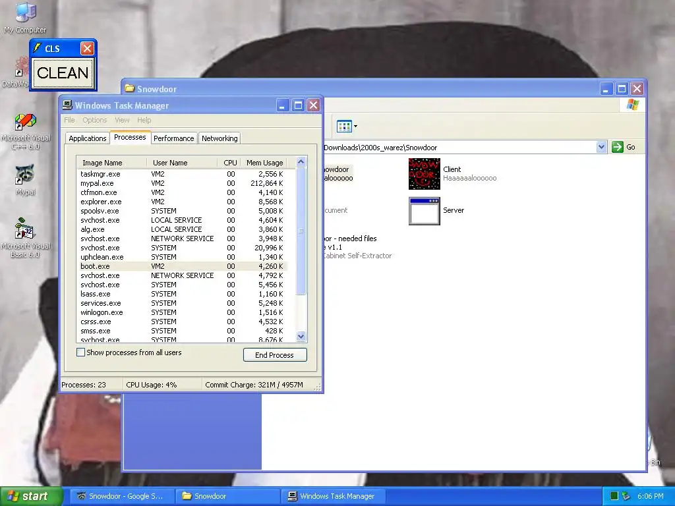Select the taskmgr.exe process row
Screen dimensions: 675x506
click(182, 174)
